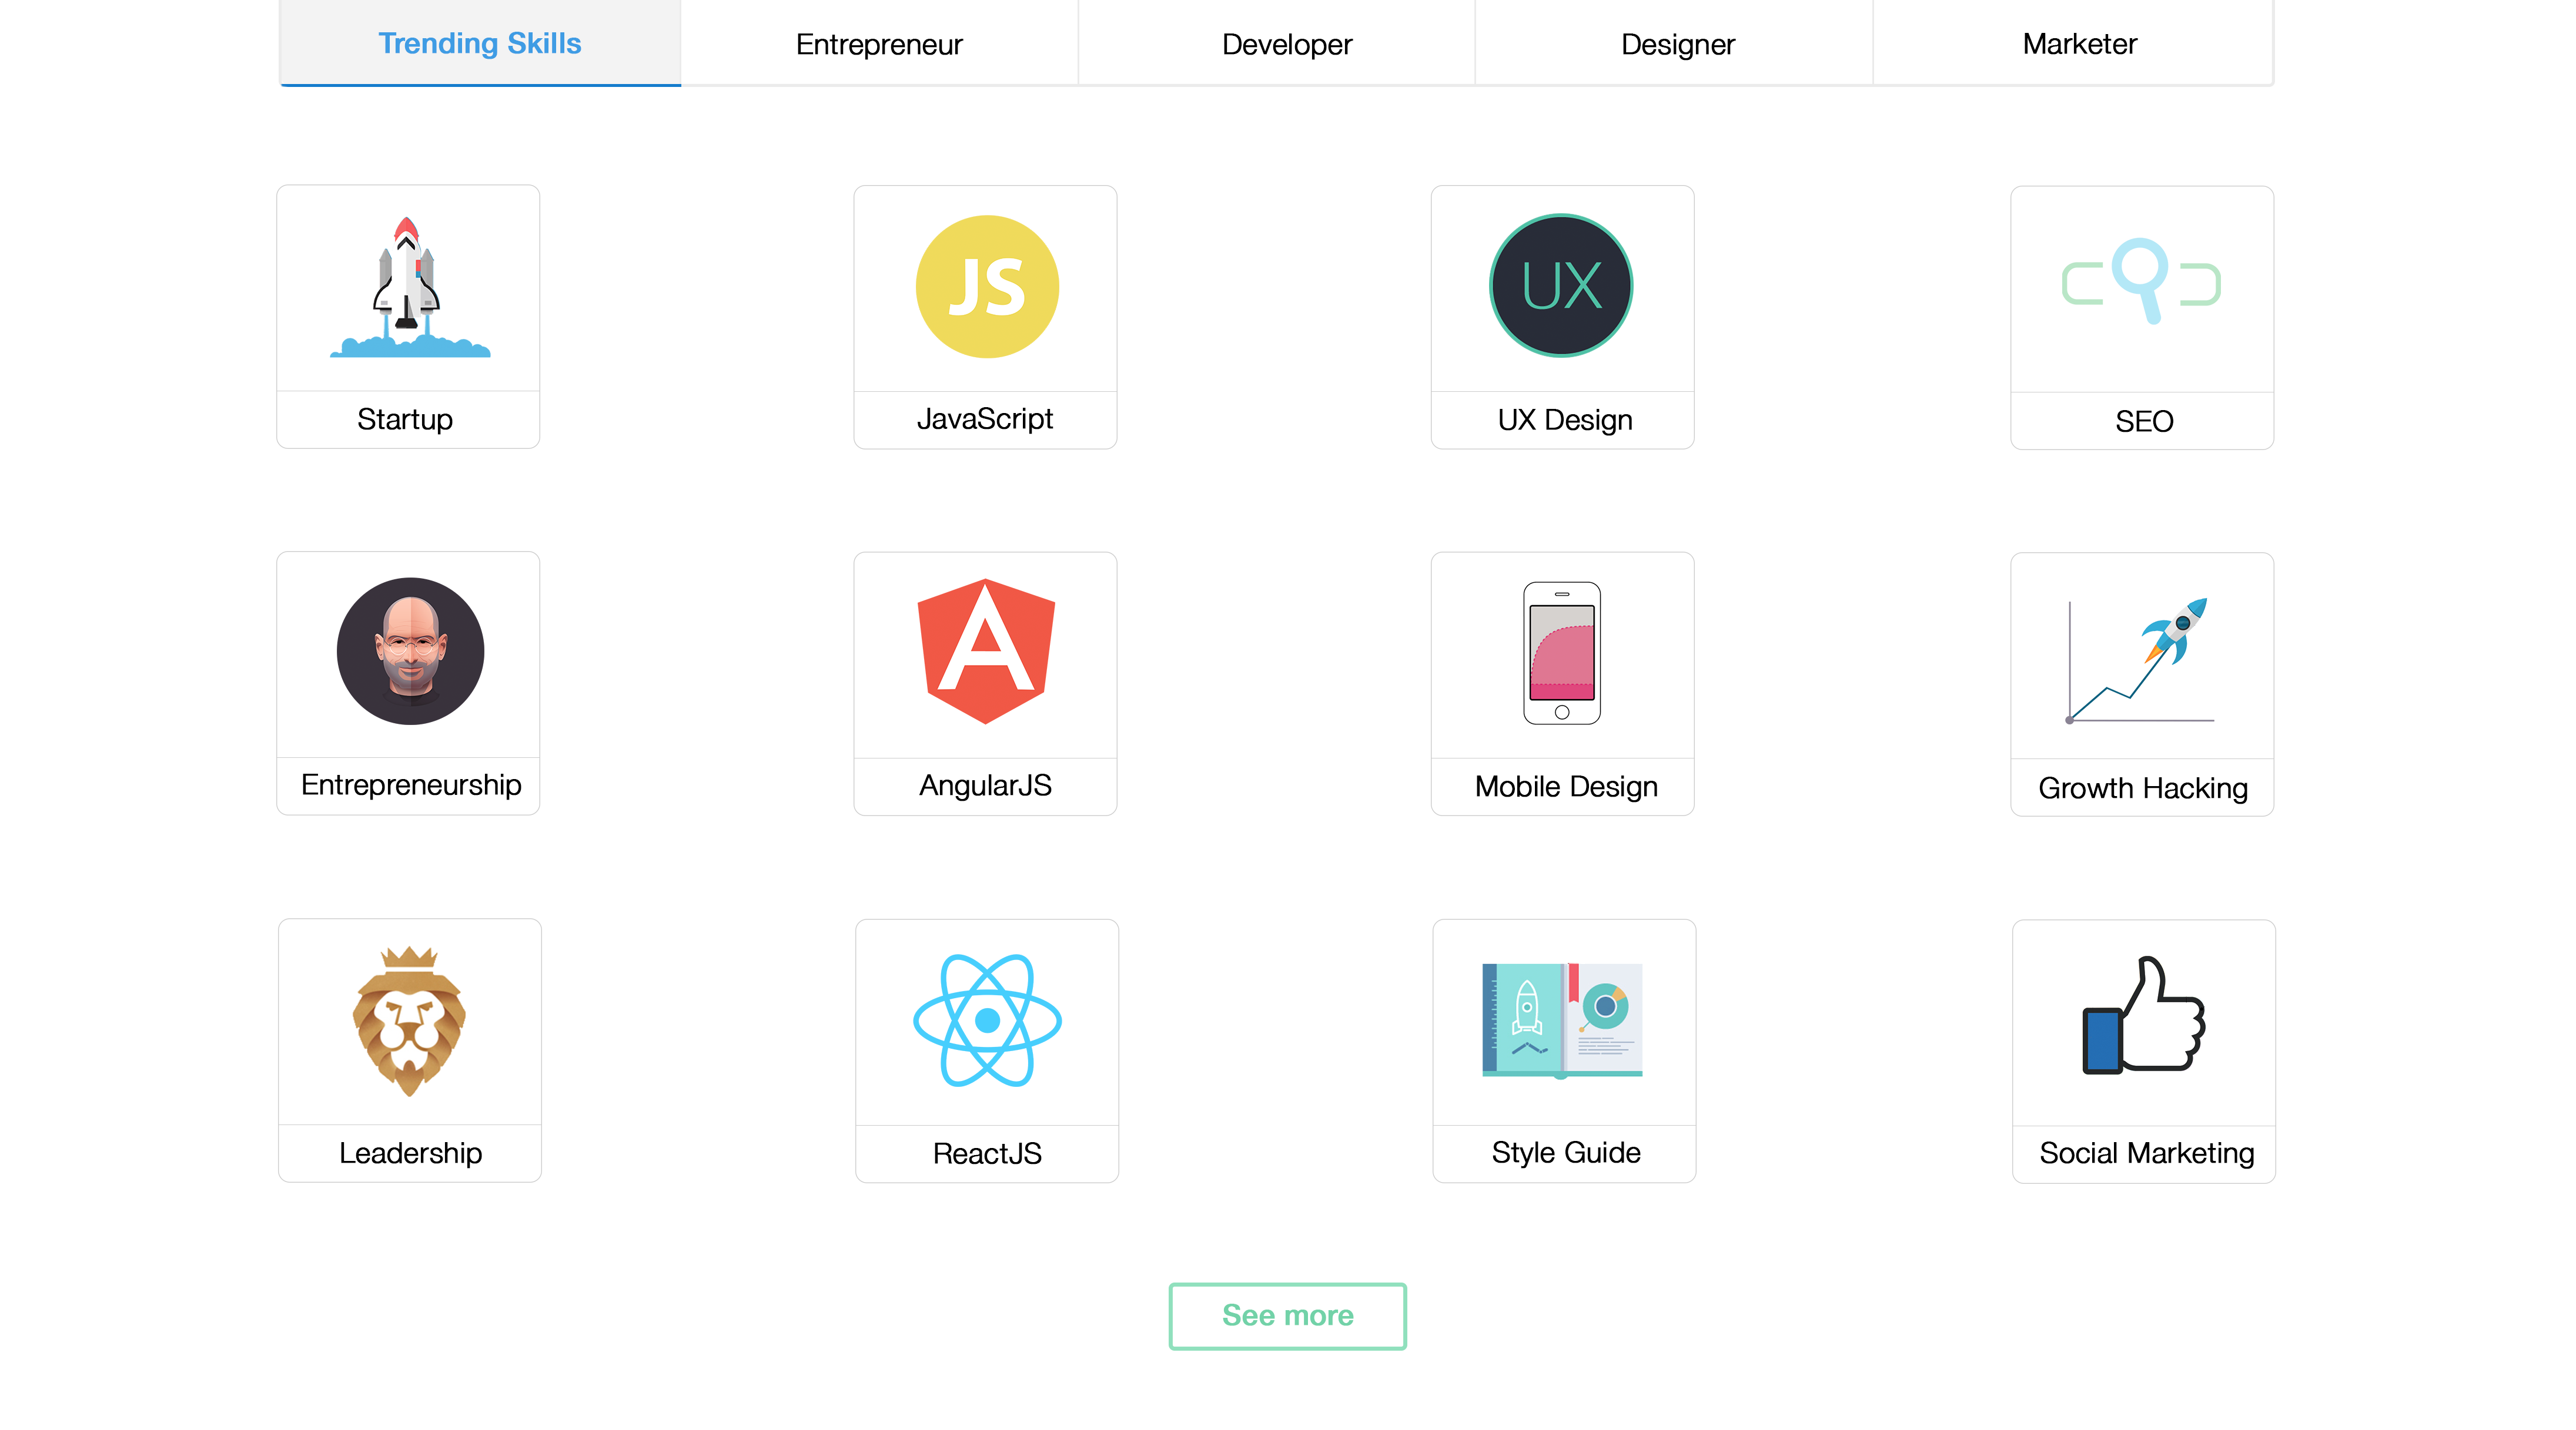Select the dark UX circle icon

(1561, 287)
